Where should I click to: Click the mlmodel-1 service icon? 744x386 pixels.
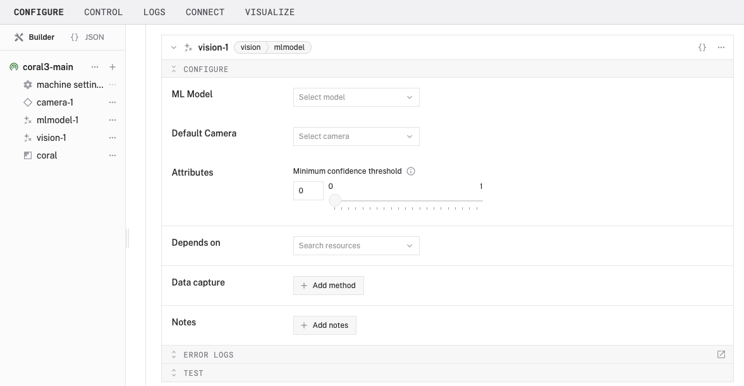tap(28, 120)
